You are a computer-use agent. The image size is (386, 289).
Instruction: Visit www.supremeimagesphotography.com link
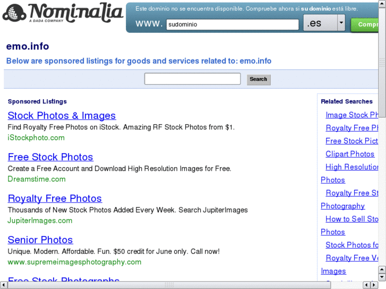(74, 262)
